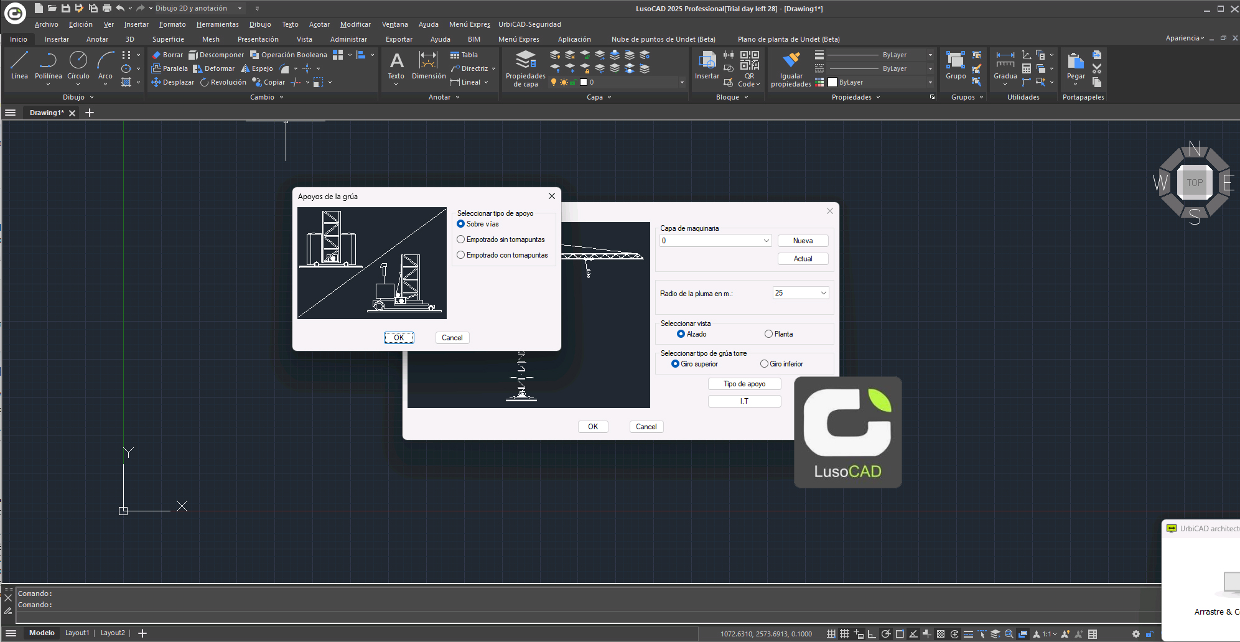Select the Polilínea tool
1240x642 pixels.
[48, 65]
